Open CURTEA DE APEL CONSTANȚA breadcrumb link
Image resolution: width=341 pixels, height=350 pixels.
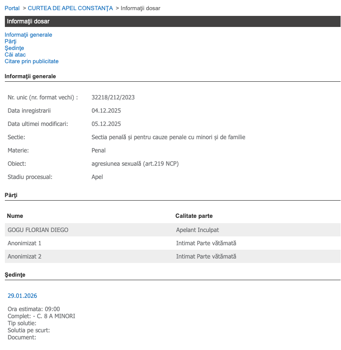[x=70, y=8]
